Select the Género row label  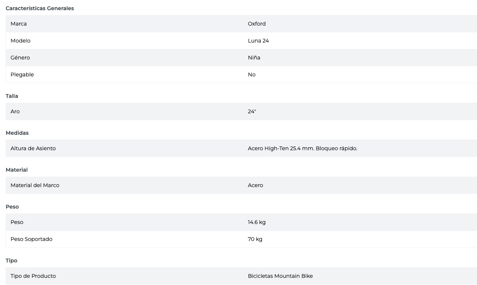coord(20,58)
